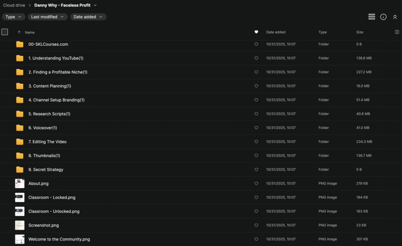402x246 pixels.
Task: Open the Date added filter dropdown
Action: click(x=88, y=17)
